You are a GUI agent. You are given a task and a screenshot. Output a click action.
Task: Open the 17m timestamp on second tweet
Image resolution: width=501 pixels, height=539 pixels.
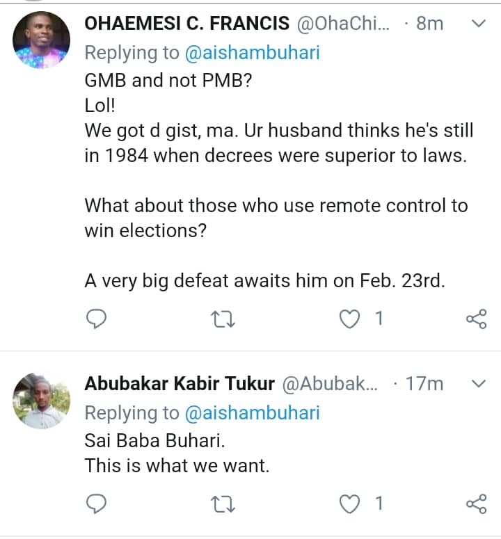click(424, 383)
